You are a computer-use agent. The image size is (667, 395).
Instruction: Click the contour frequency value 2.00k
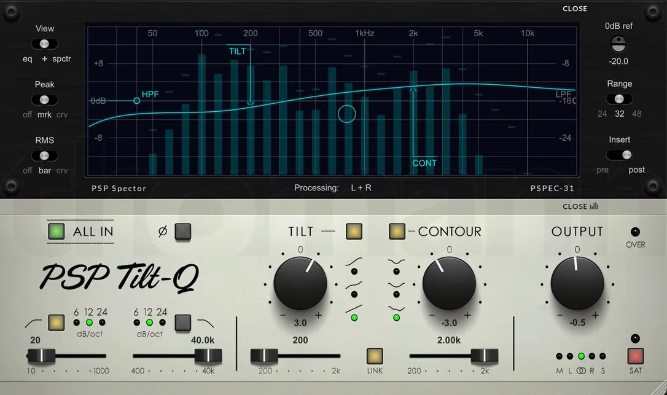point(449,340)
